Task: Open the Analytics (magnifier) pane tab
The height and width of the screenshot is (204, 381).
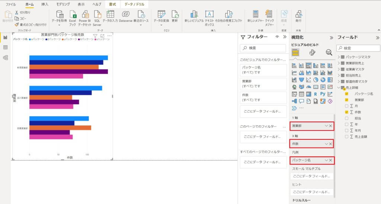Action: point(329,52)
